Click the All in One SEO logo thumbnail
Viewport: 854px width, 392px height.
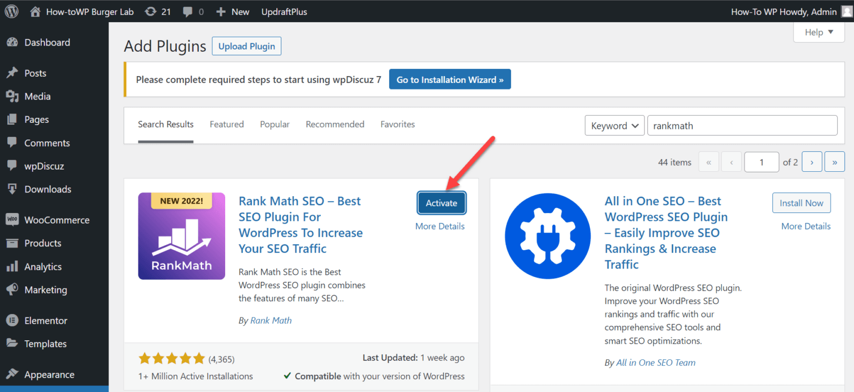coord(548,236)
